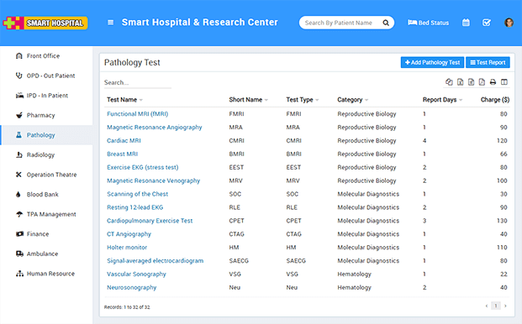Click the search magnifier icon
The width and height of the screenshot is (522, 324).
click(x=386, y=23)
